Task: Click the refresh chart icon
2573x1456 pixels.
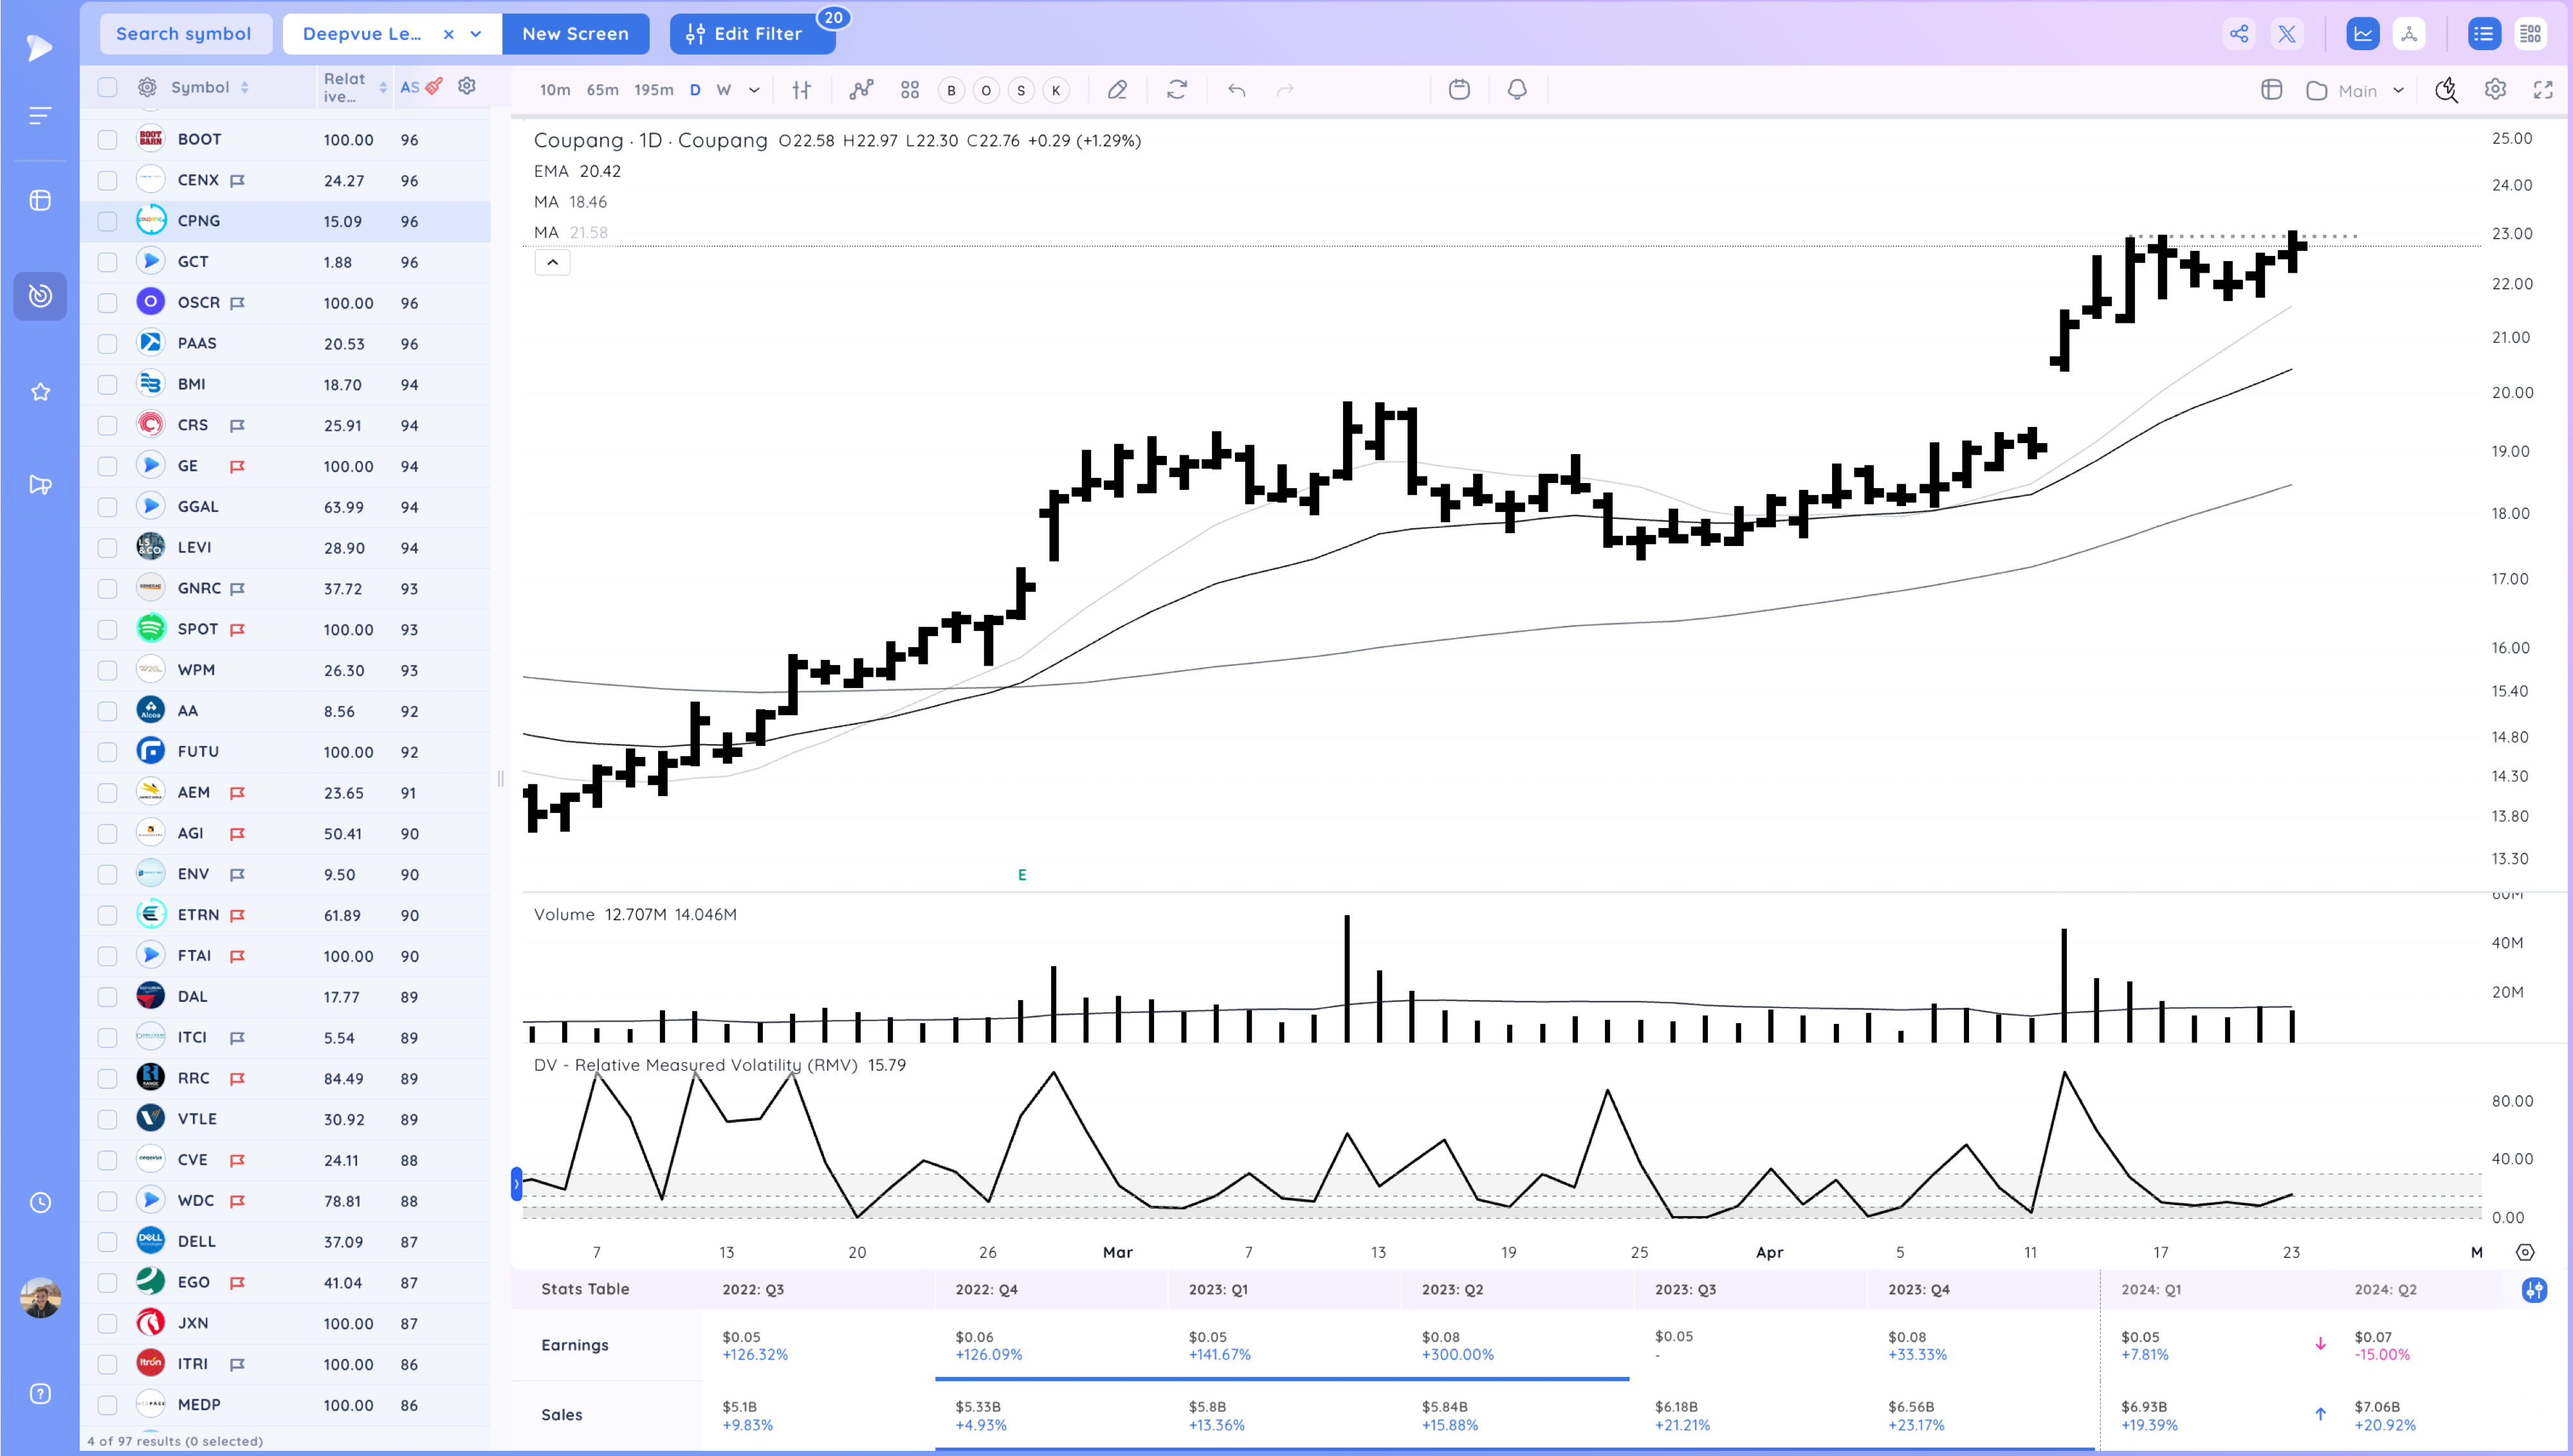Action: 1177,90
